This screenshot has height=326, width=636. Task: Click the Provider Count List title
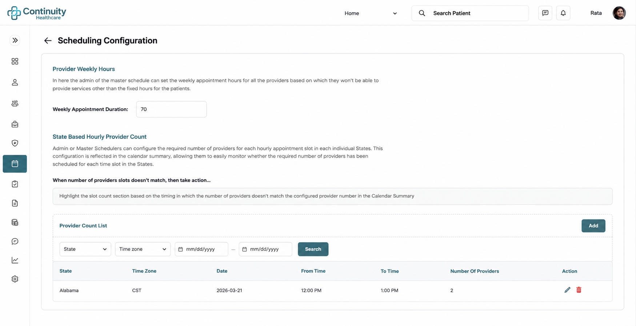pos(83,226)
